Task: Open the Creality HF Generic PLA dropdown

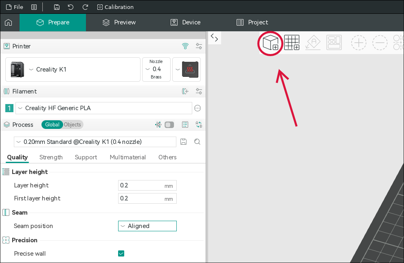Action: click(x=104, y=108)
